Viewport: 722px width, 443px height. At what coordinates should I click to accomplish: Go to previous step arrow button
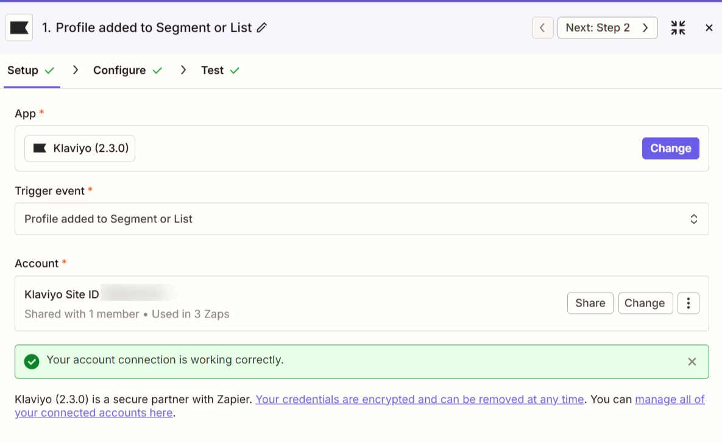tap(542, 27)
